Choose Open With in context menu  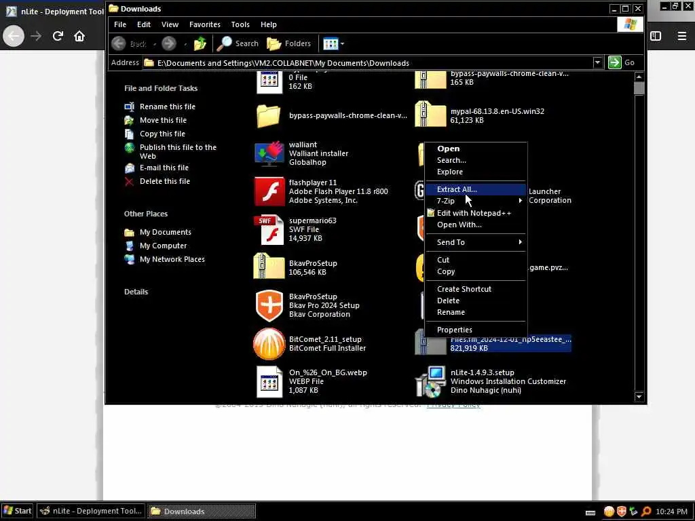476,225
